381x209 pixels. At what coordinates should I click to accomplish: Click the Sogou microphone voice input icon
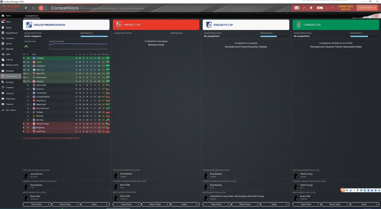click(x=357, y=190)
